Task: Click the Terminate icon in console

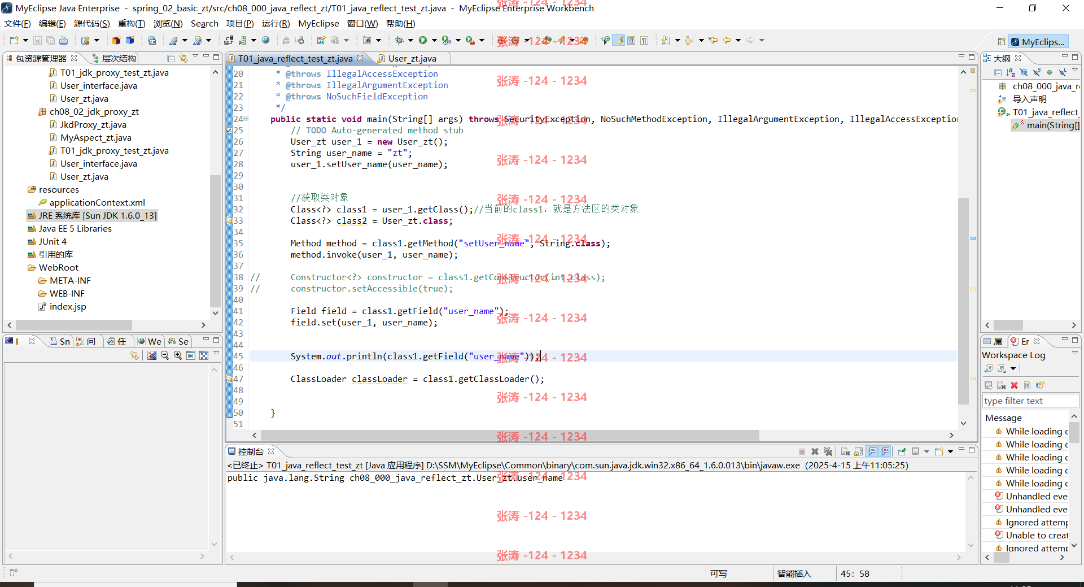Action: (x=802, y=451)
